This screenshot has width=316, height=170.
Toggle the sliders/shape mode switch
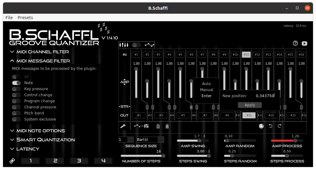[137, 45]
